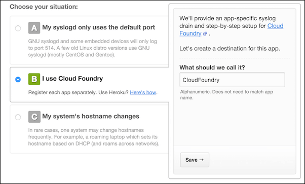Click the gray letter C badge icon
305x184 pixels.
click(34, 117)
